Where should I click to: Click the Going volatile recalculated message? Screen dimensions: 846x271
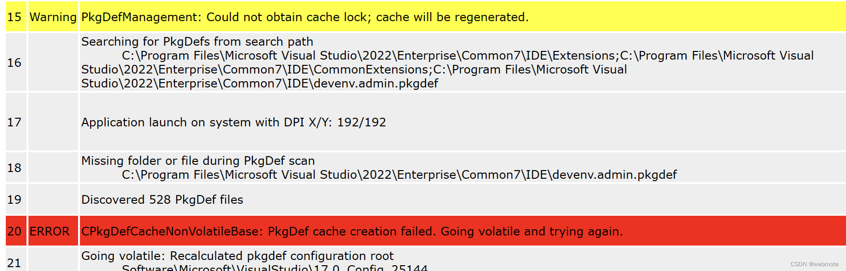coord(238,256)
